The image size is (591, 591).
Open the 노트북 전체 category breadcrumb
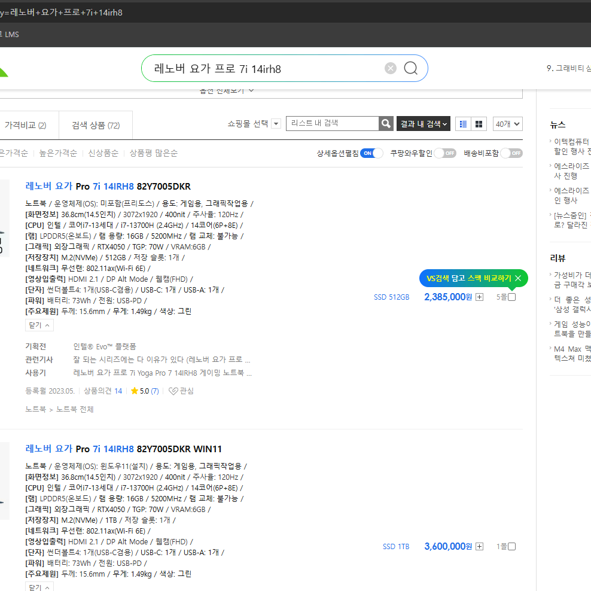pos(75,409)
